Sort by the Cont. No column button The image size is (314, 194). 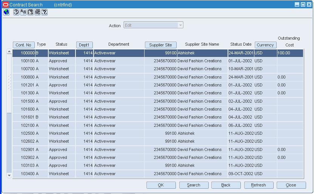pos(24,45)
